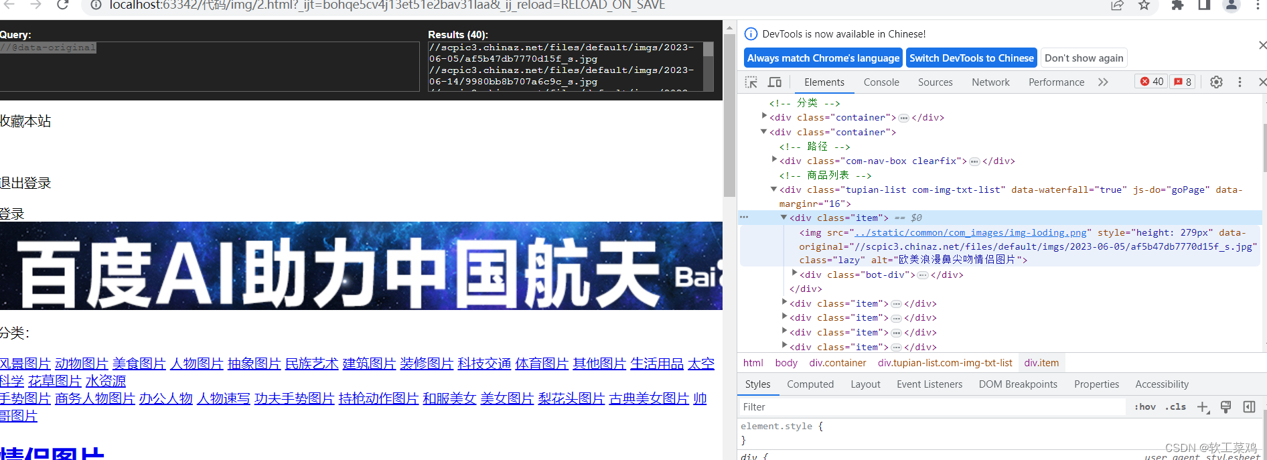Open the Properties pane tab
Screen dimensions: 1267x460
pos(1096,384)
